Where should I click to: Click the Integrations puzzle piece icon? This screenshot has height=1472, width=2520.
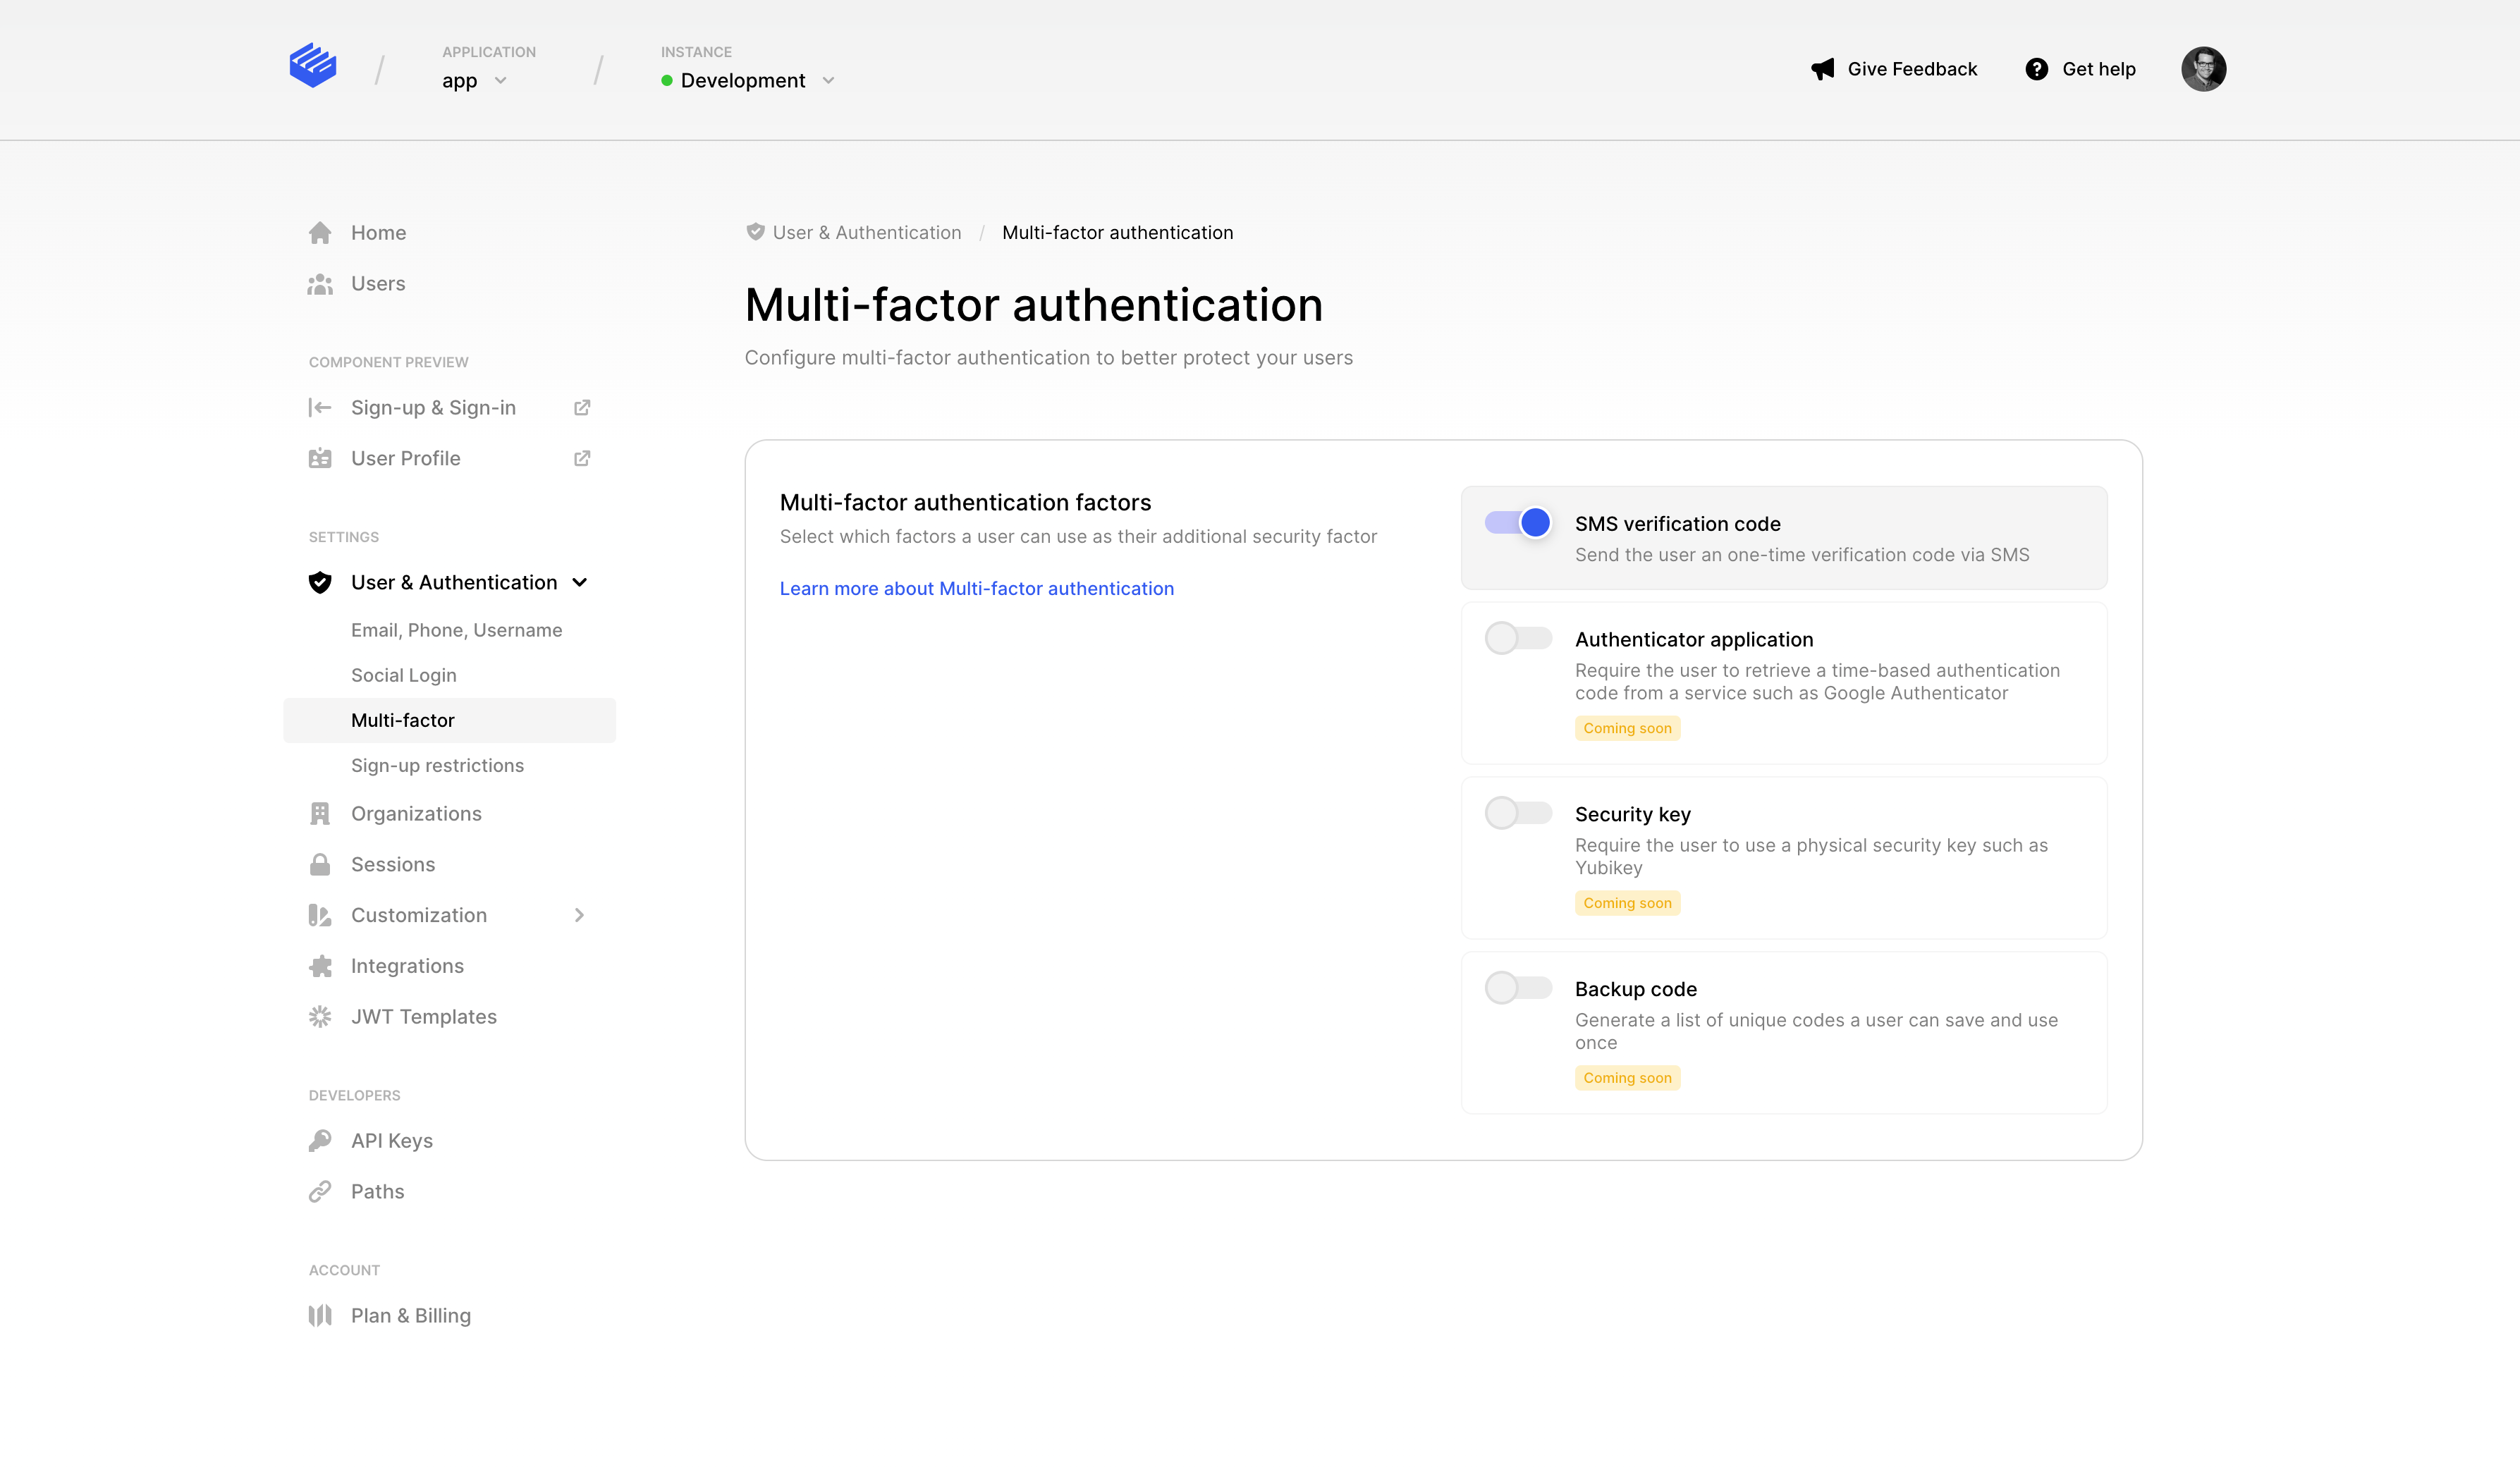tap(320, 966)
